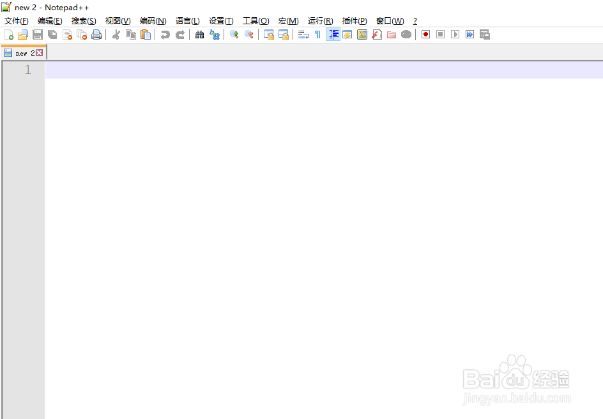Open the 语言(L) menu
Screen dimensions: 603x419
point(188,20)
